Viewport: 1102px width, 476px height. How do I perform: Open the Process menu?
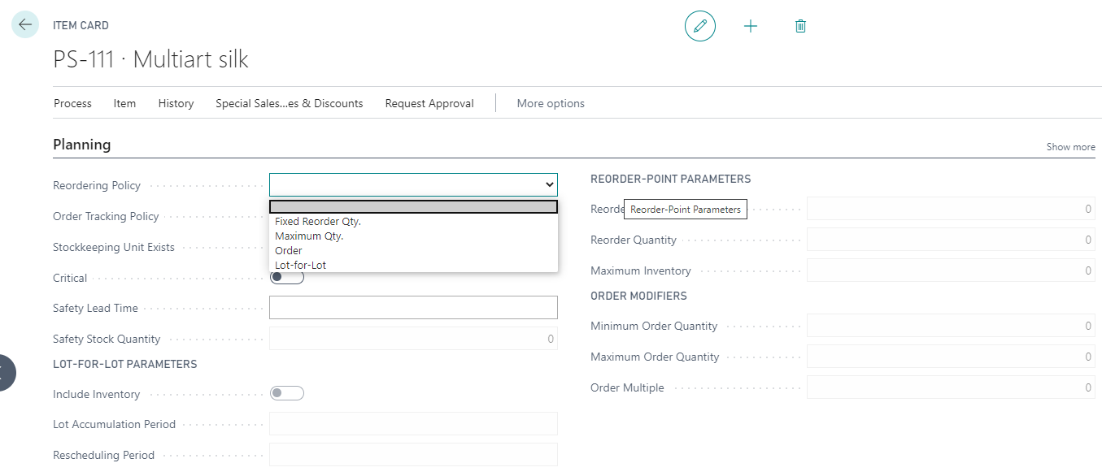tap(72, 103)
